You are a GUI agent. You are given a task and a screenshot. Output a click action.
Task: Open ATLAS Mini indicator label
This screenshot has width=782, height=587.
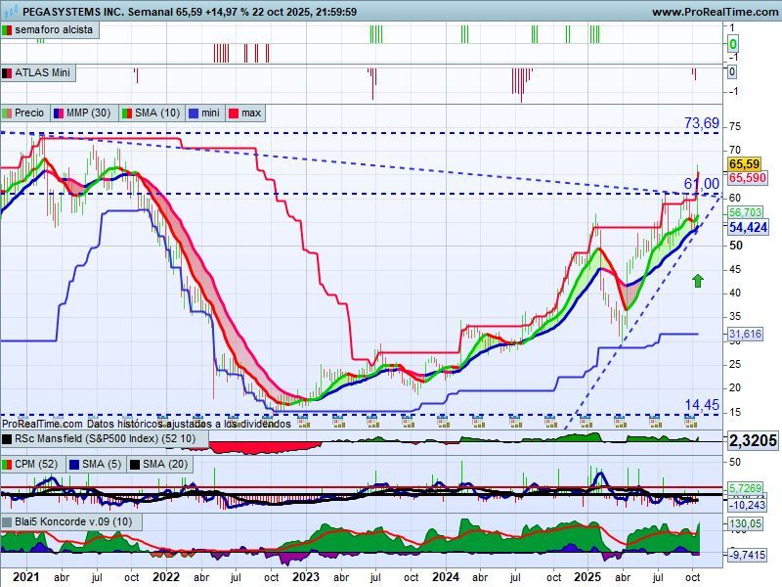pyautogui.click(x=38, y=72)
